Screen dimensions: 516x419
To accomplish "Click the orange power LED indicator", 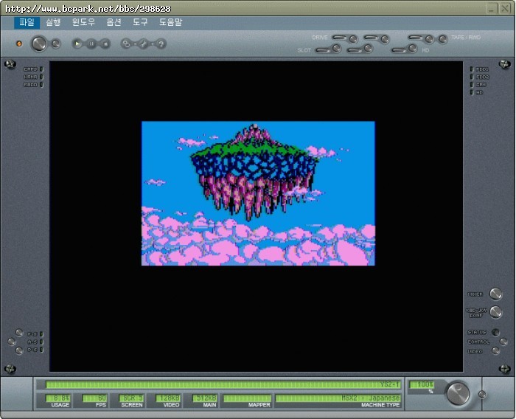I will tap(19, 44).
